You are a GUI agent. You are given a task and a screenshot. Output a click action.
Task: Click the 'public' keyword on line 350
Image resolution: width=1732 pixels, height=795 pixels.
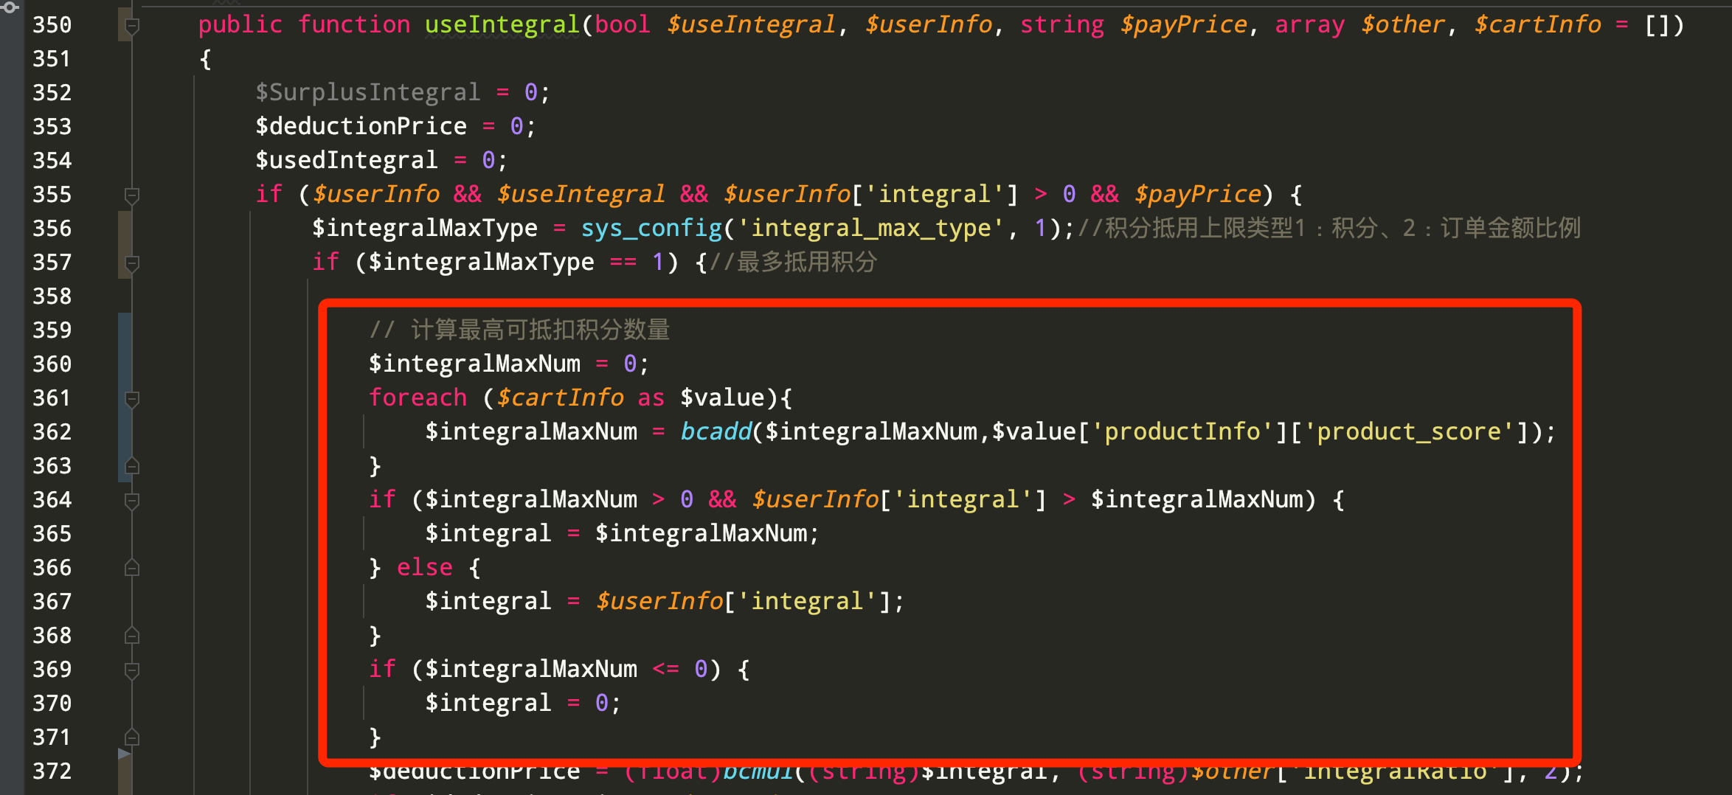pos(240,25)
